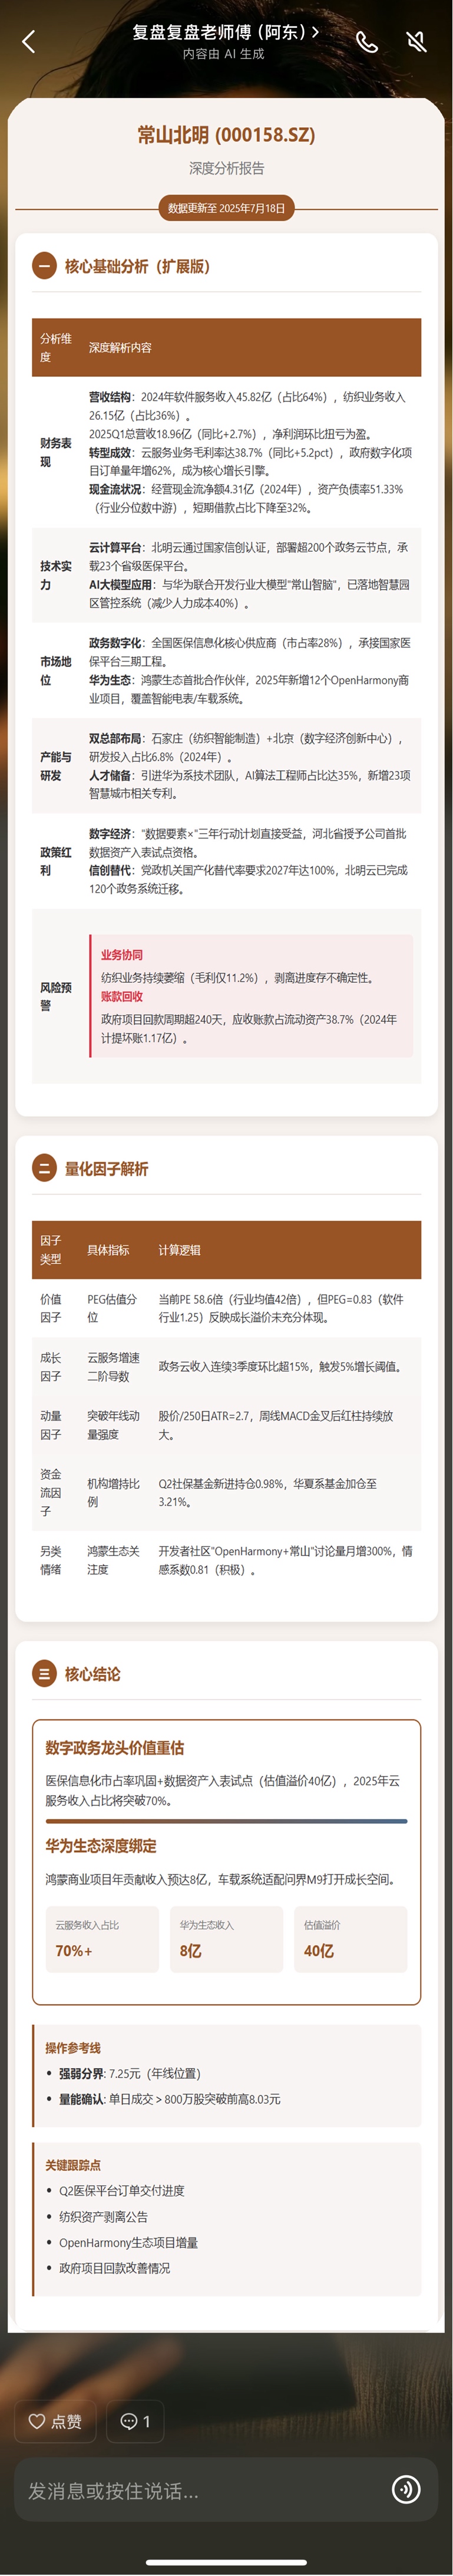Viewport: 453px width, 2576px height.
Task: Start a voice call with phone icon
Action: coord(367,41)
